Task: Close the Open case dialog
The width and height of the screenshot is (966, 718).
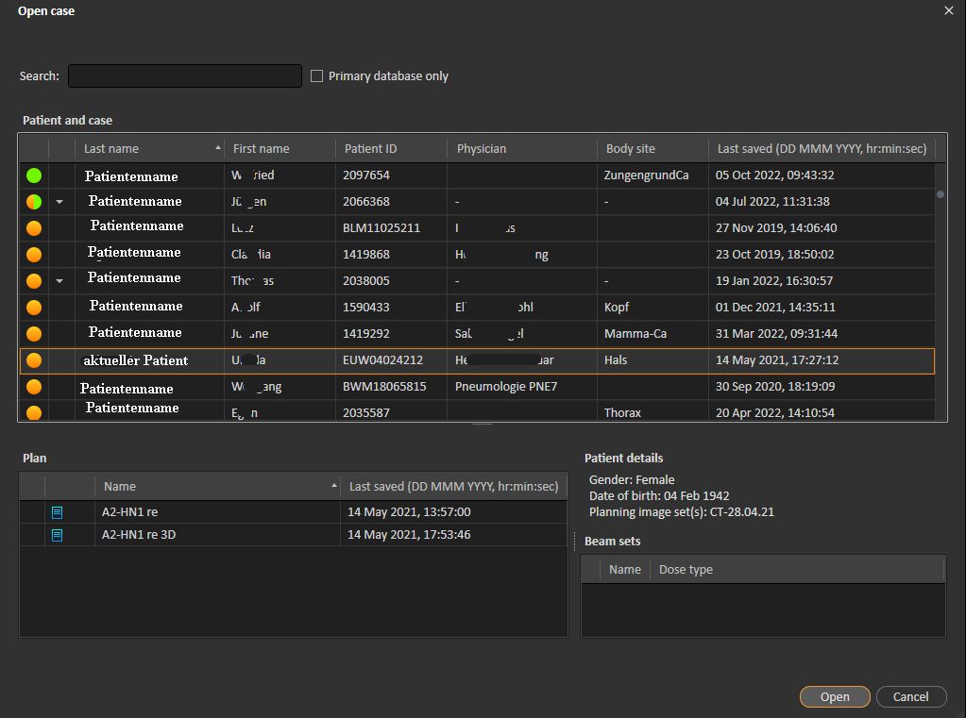Action: coord(949,10)
